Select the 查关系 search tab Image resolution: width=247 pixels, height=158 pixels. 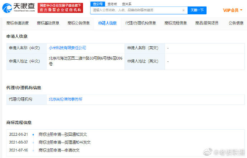click(126, 4)
